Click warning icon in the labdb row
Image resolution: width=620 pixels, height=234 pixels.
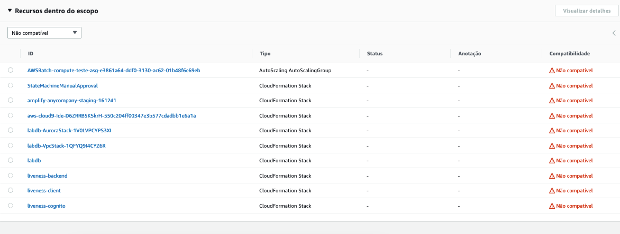552,161
